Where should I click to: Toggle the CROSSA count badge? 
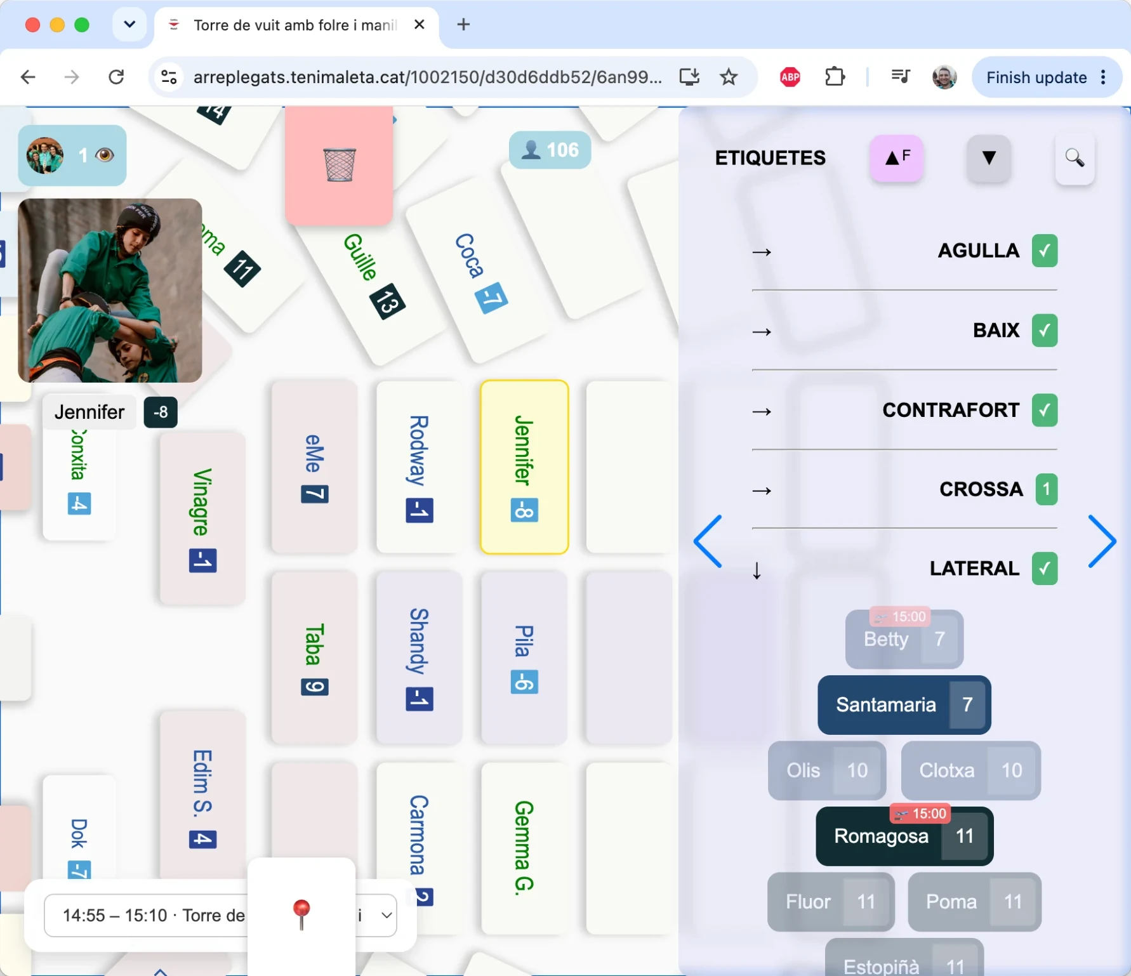click(x=1046, y=489)
